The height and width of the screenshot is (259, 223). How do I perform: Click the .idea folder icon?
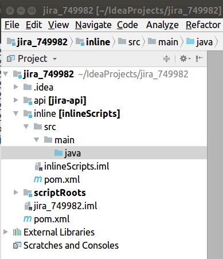28,87
